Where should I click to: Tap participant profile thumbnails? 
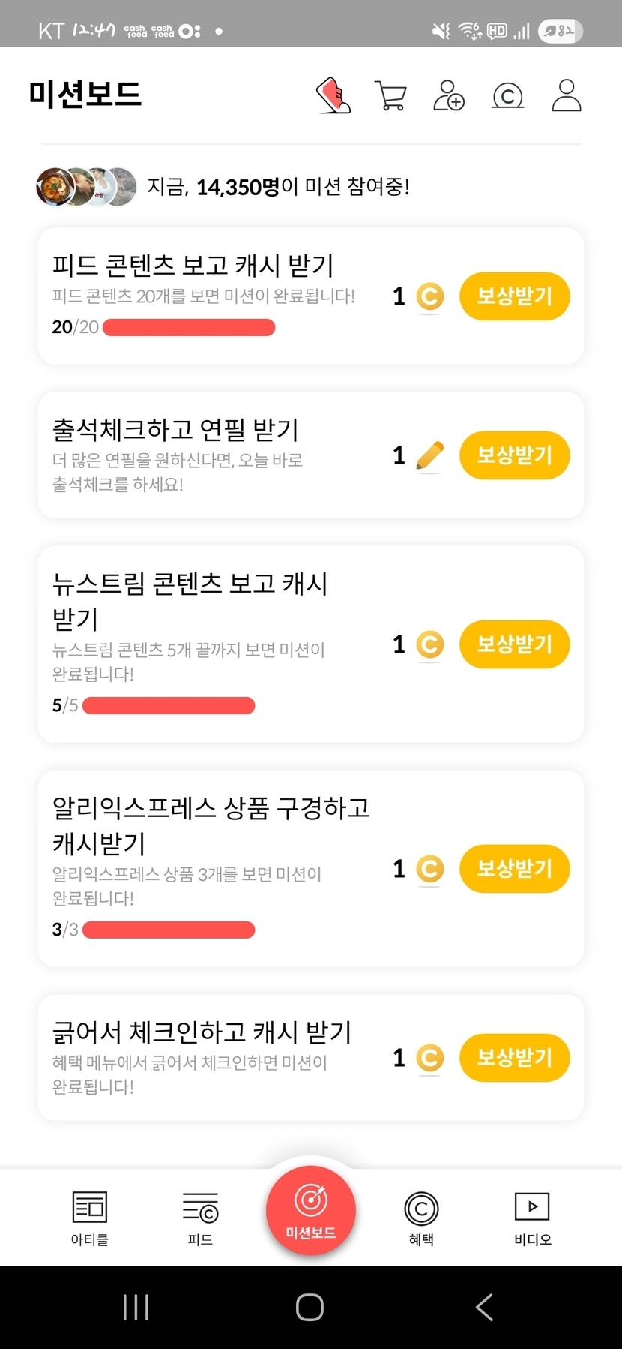(86, 187)
